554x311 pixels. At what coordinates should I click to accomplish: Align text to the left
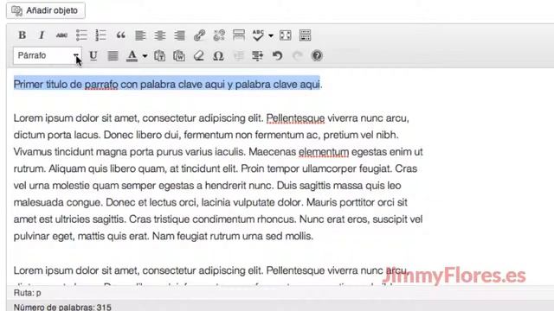point(140,35)
